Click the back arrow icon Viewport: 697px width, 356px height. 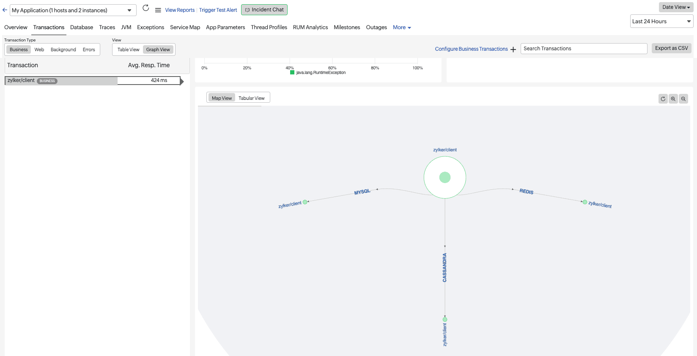point(5,10)
